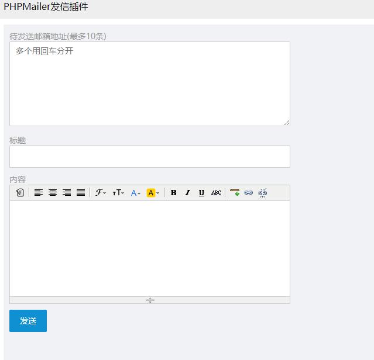Screen dimensions: 374x360
Task: Click the 标题 label text
Action: (18, 140)
